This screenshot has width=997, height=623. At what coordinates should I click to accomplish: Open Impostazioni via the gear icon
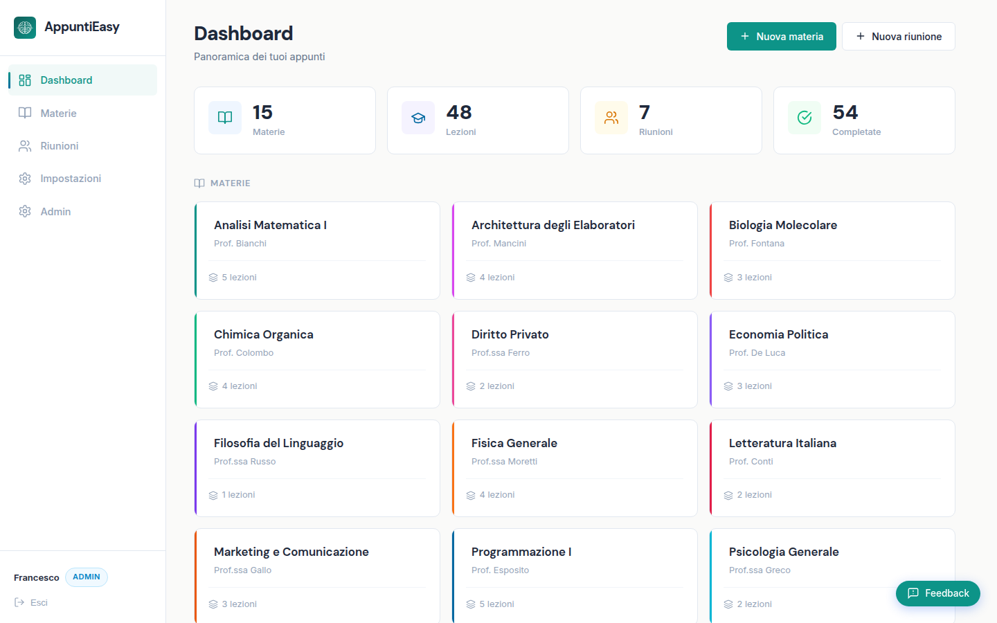click(x=25, y=178)
